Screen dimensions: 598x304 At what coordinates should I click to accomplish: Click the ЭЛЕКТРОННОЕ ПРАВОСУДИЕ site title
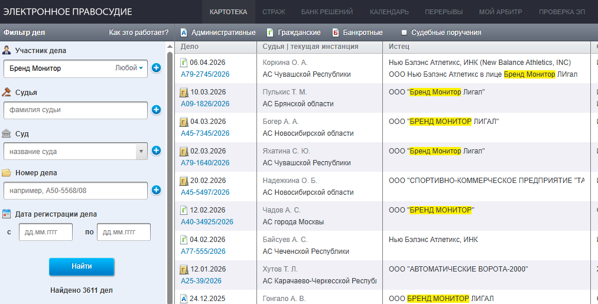(67, 12)
